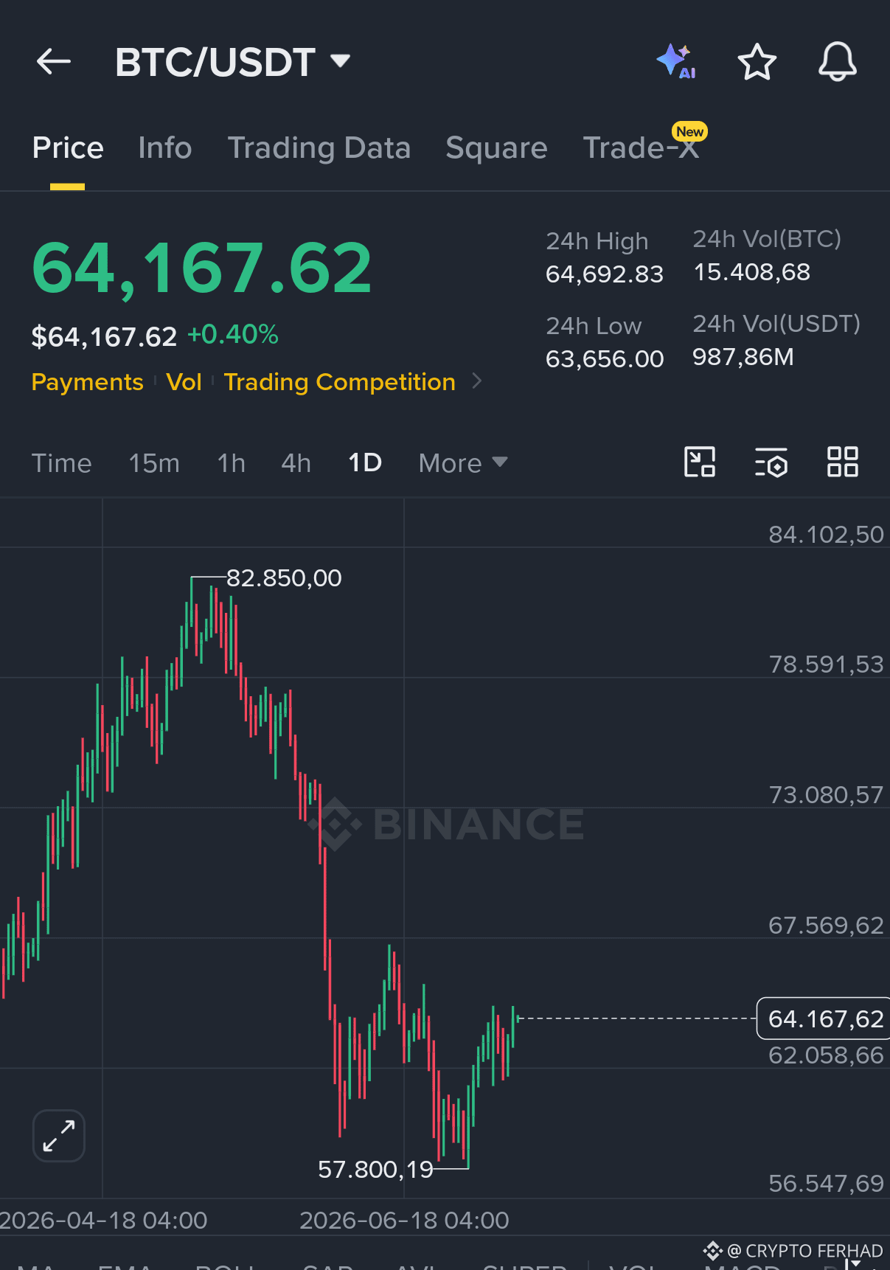Open price alerts bell icon

[838, 62]
